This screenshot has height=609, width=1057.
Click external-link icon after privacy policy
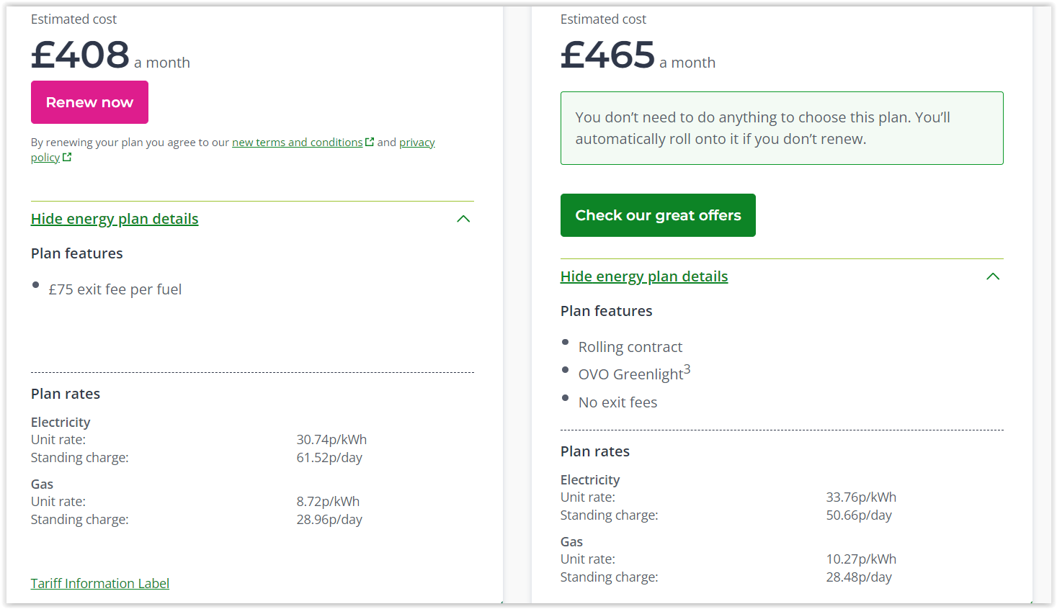pyautogui.click(x=67, y=157)
